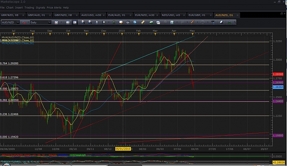Viewport: 287px width, 166px height.
Task: Click the purple 1.2440 price label
Action: [278, 101]
